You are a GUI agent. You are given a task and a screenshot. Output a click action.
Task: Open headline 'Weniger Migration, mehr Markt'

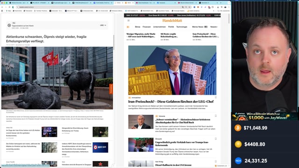coord(141,35)
